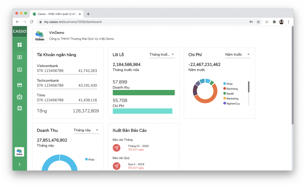Screen dimensions: 306x187
Task: Click the Doanh Thu blue donut chart
Action: (x=59, y=163)
